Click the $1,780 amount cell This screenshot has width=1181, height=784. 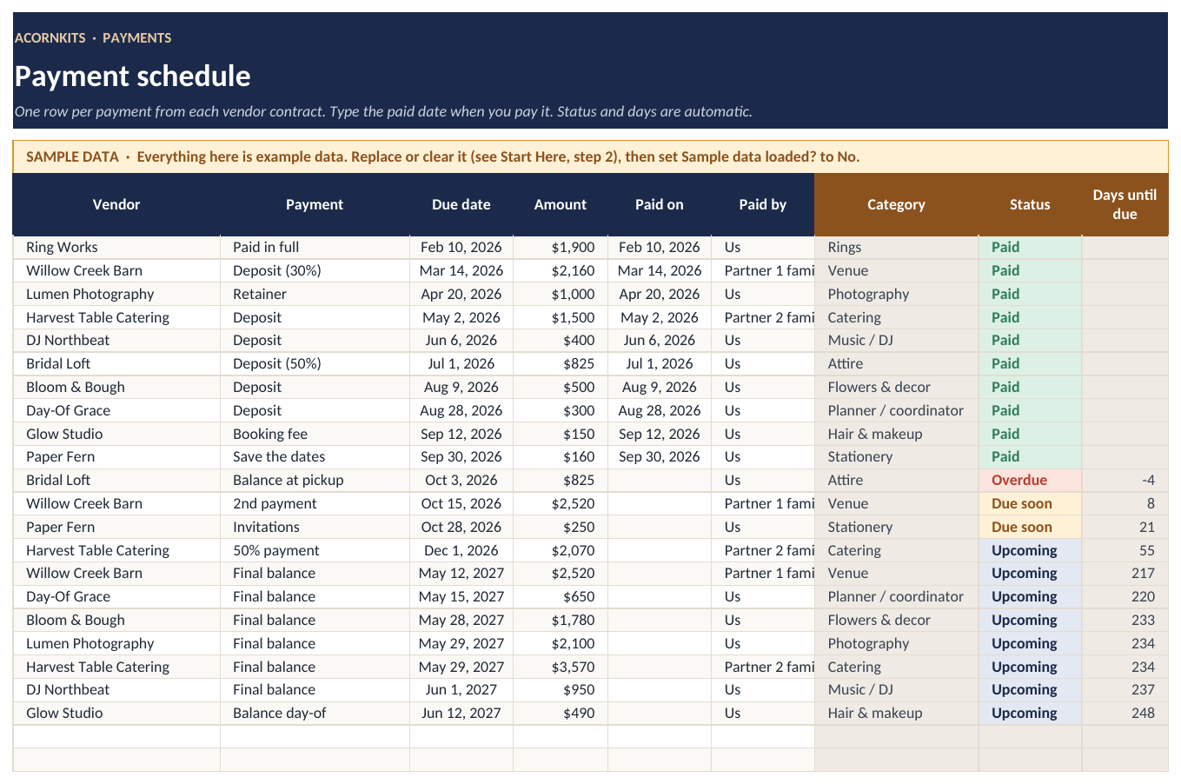click(x=561, y=620)
